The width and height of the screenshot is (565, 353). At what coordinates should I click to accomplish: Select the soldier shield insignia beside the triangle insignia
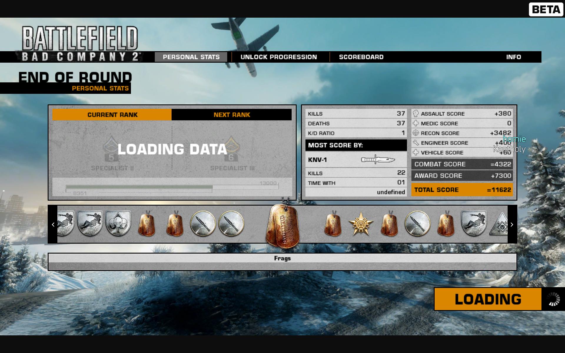[474, 223]
